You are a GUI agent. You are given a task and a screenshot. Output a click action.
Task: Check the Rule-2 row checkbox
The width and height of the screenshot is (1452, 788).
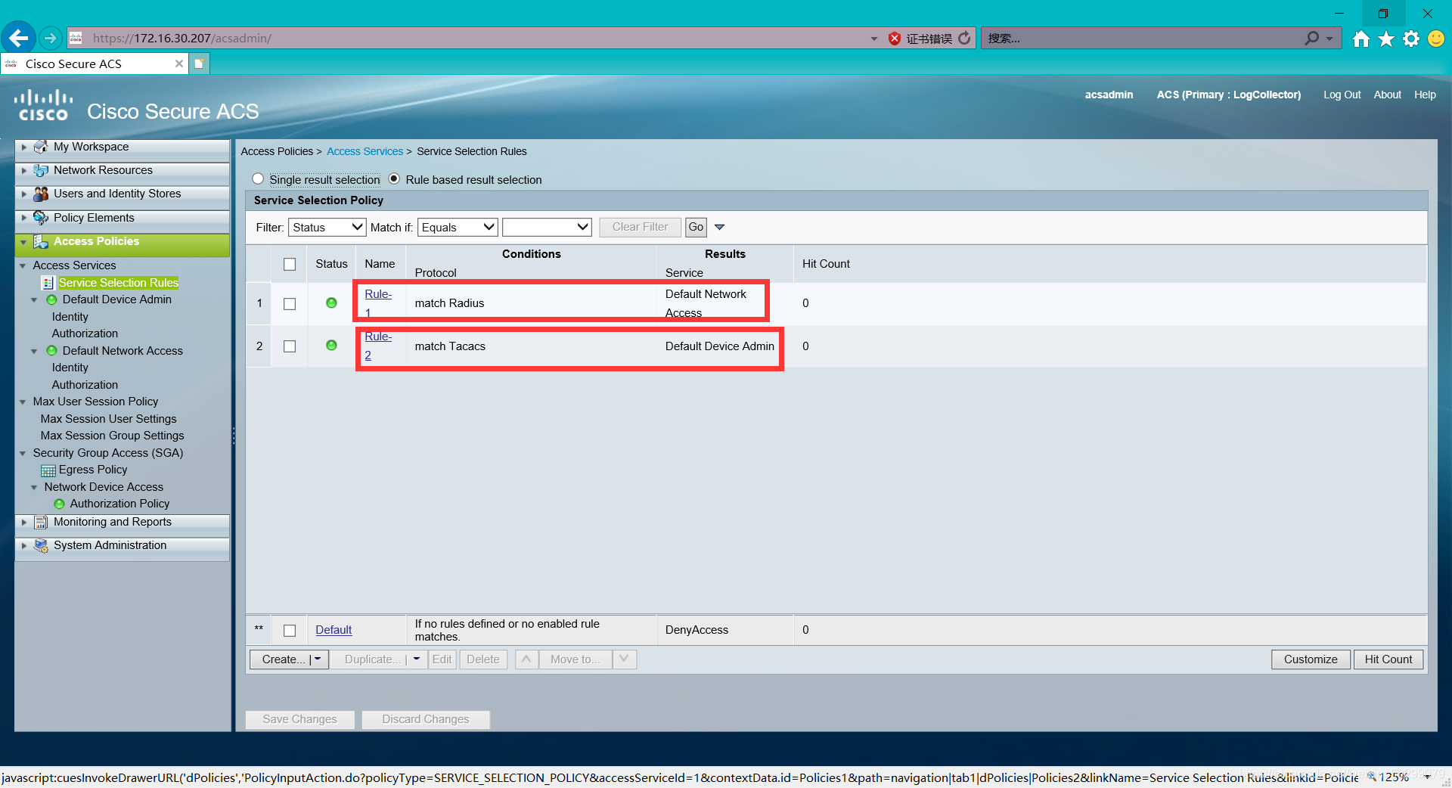[x=290, y=346]
